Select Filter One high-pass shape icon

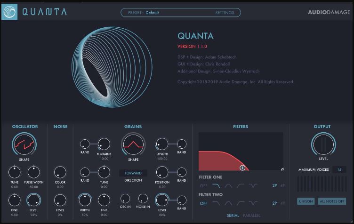point(241,186)
